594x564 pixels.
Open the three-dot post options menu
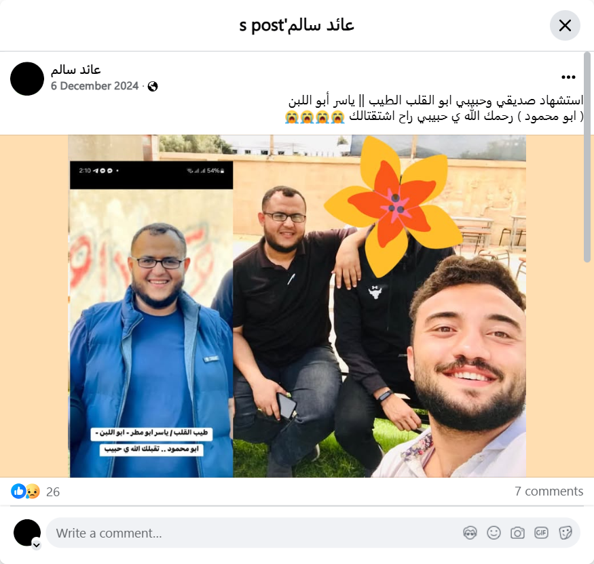(x=568, y=77)
